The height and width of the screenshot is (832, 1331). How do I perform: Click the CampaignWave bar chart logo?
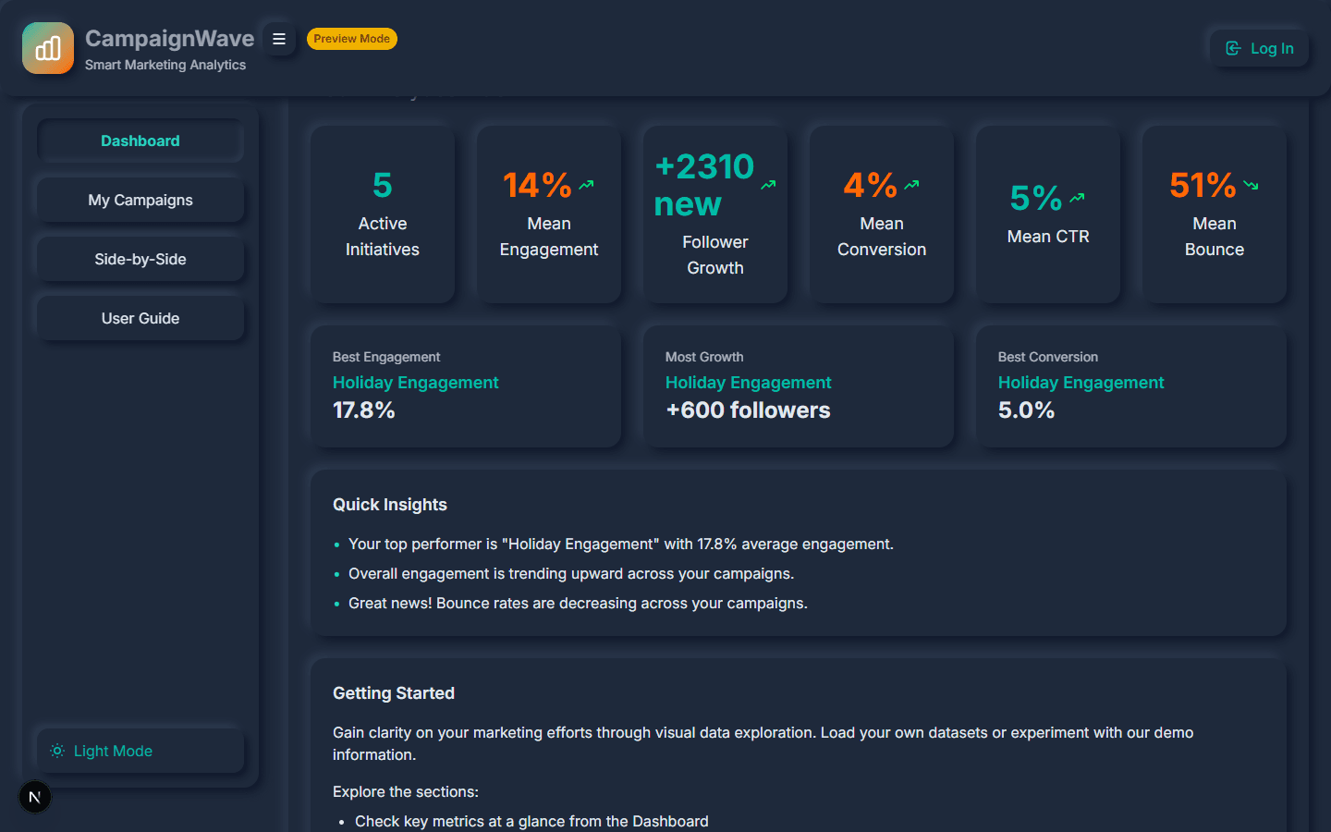[x=48, y=48]
